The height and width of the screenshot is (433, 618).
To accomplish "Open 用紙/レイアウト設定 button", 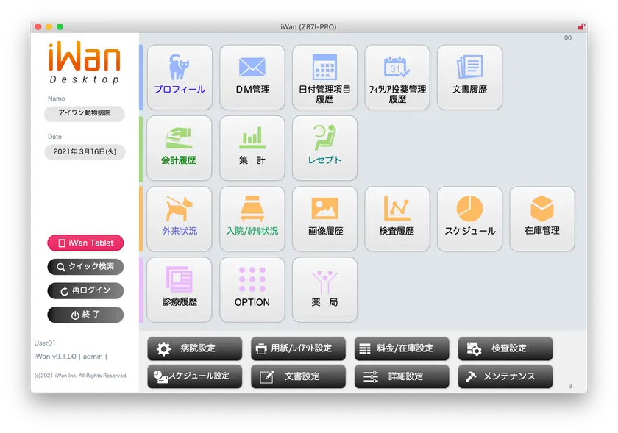I will point(299,348).
